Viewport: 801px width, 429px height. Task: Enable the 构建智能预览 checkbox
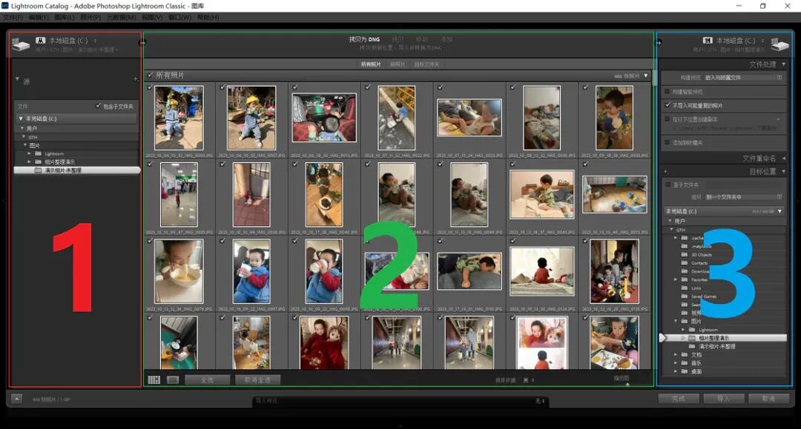pyautogui.click(x=667, y=92)
